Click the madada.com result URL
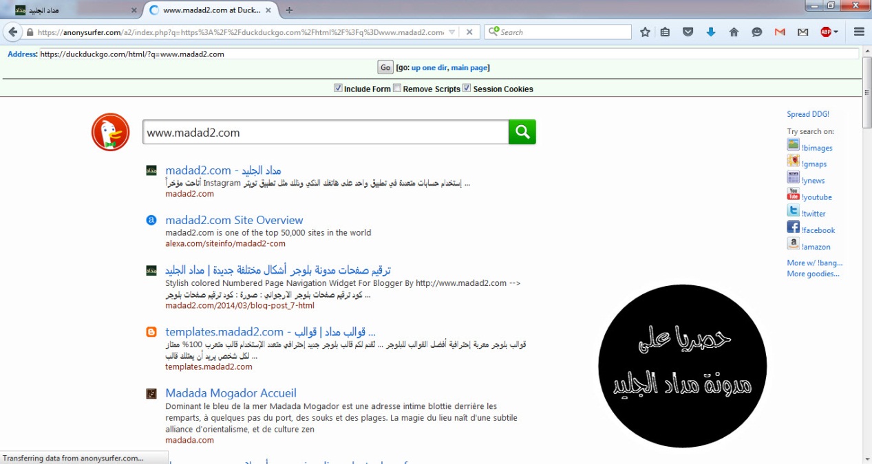This screenshot has height=464, width=872. tap(189, 440)
